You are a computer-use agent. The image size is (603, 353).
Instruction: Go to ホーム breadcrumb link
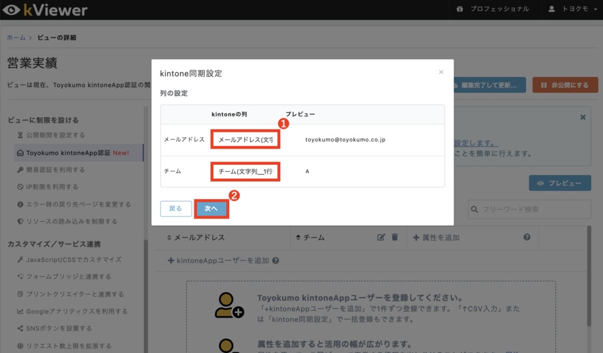16,38
